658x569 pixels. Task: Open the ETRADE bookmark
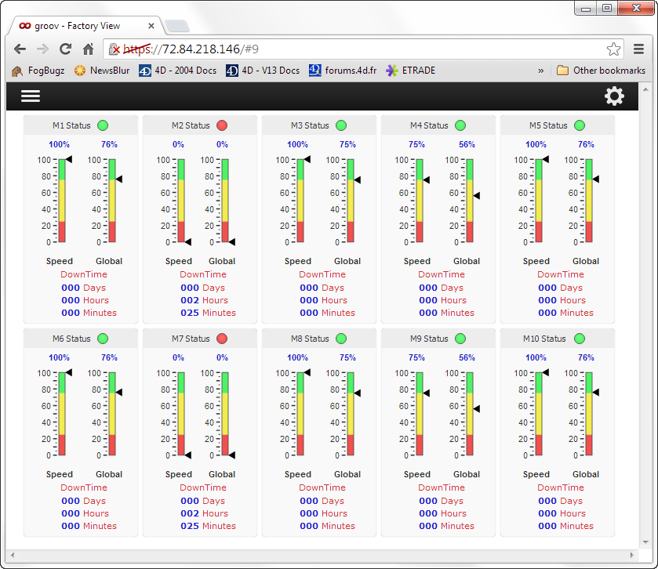[411, 71]
